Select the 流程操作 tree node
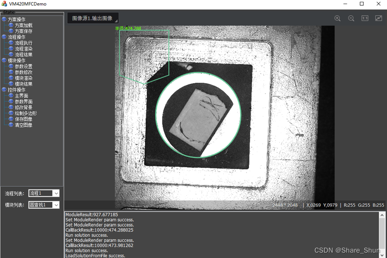This screenshot has height=258, width=387. click(16, 37)
